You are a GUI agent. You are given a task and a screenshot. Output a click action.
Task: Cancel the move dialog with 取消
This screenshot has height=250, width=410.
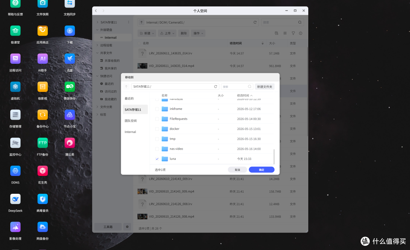237,169
